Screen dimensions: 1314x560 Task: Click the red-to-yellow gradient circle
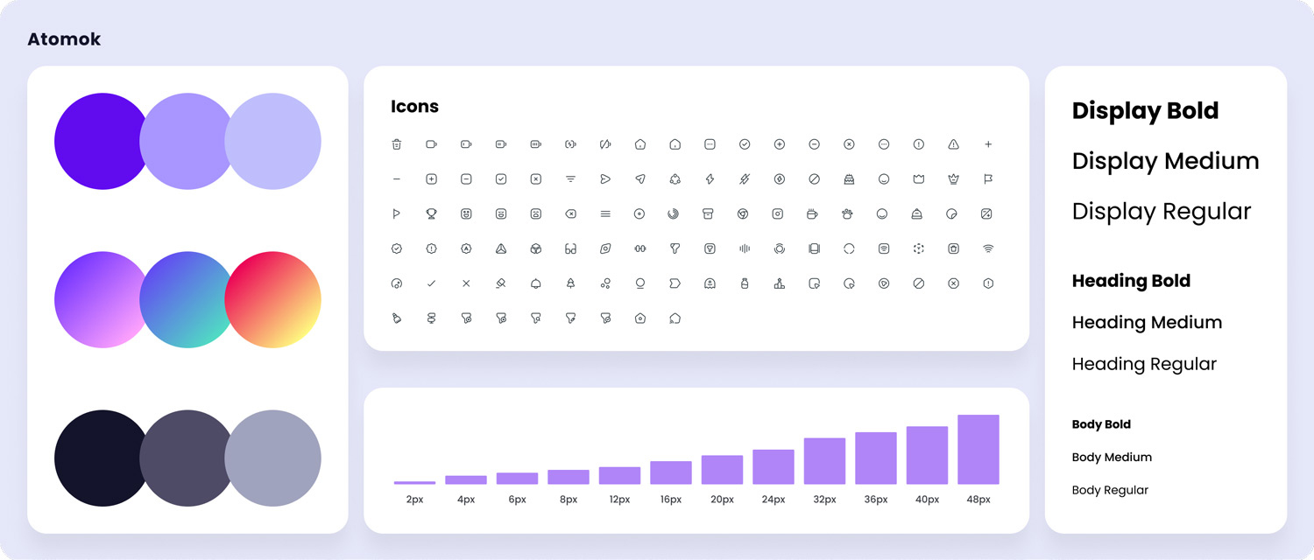coord(273,299)
